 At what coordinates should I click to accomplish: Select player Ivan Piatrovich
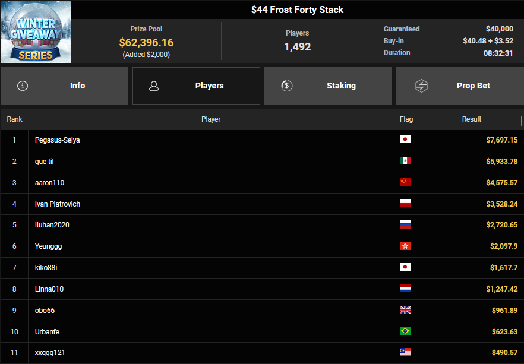[x=58, y=204]
